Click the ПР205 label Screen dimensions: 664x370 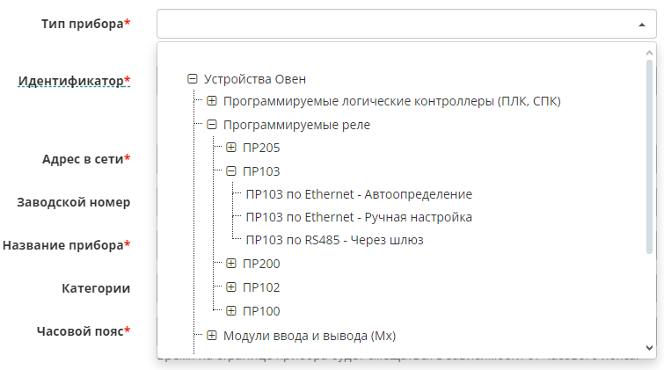coord(261,148)
